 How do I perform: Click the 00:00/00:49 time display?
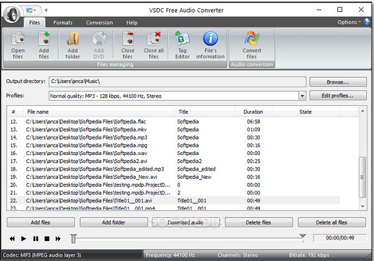(x=340, y=238)
